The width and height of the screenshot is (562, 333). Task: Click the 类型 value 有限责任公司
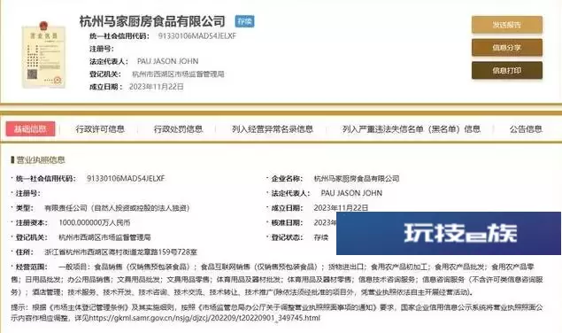117,208
